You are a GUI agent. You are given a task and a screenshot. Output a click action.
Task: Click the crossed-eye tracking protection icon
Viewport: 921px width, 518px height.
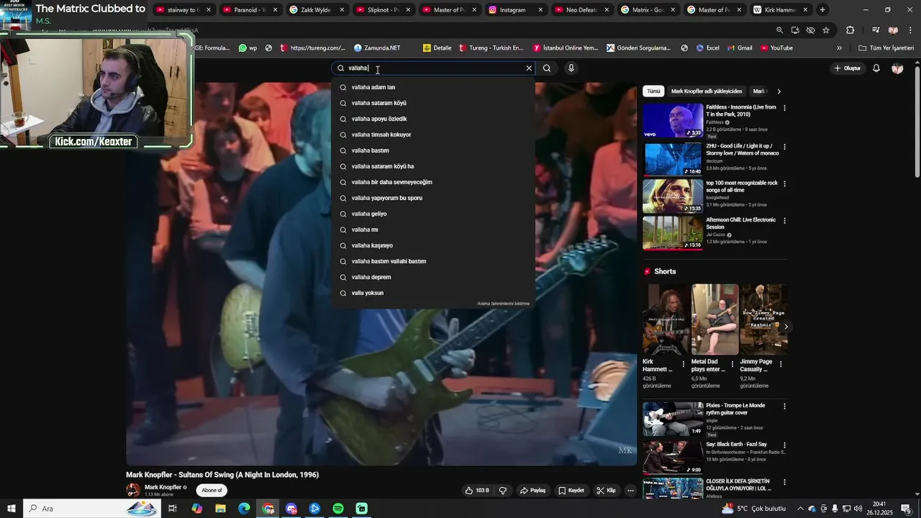point(810,30)
